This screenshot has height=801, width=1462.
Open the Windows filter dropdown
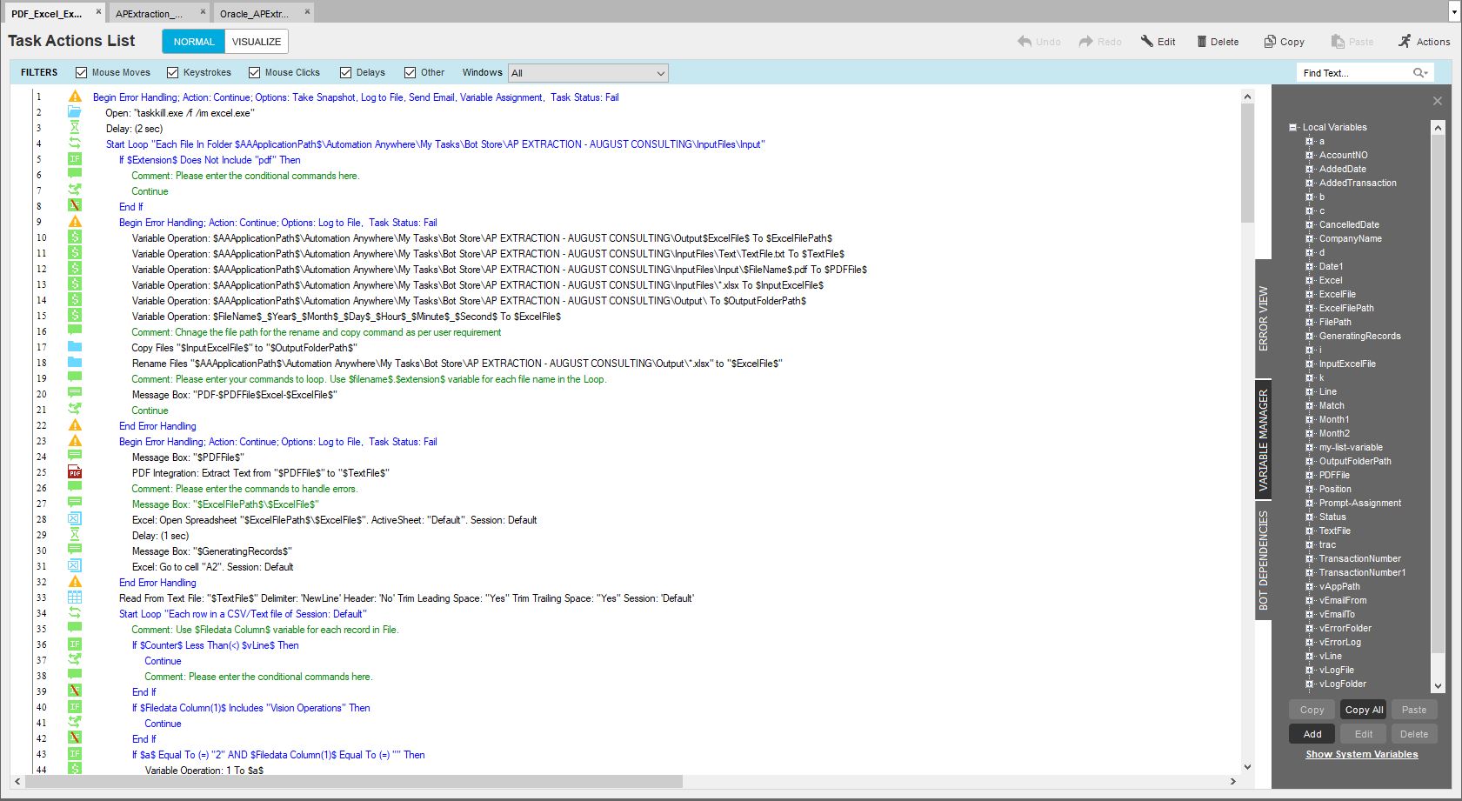588,73
